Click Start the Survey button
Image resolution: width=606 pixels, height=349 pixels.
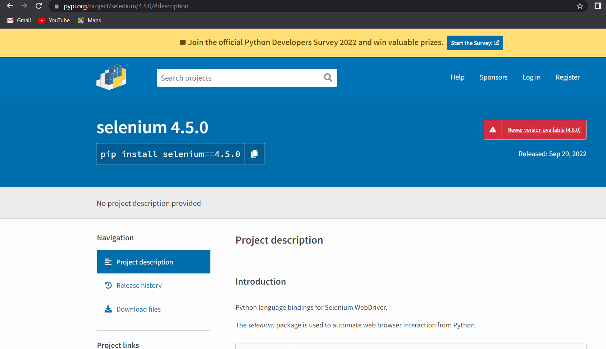pos(475,43)
